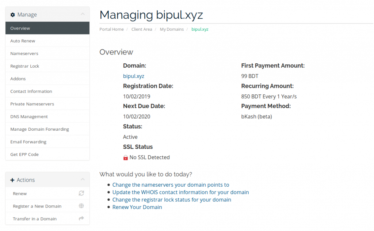Click Renew Your Domain link

coord(137,207)
